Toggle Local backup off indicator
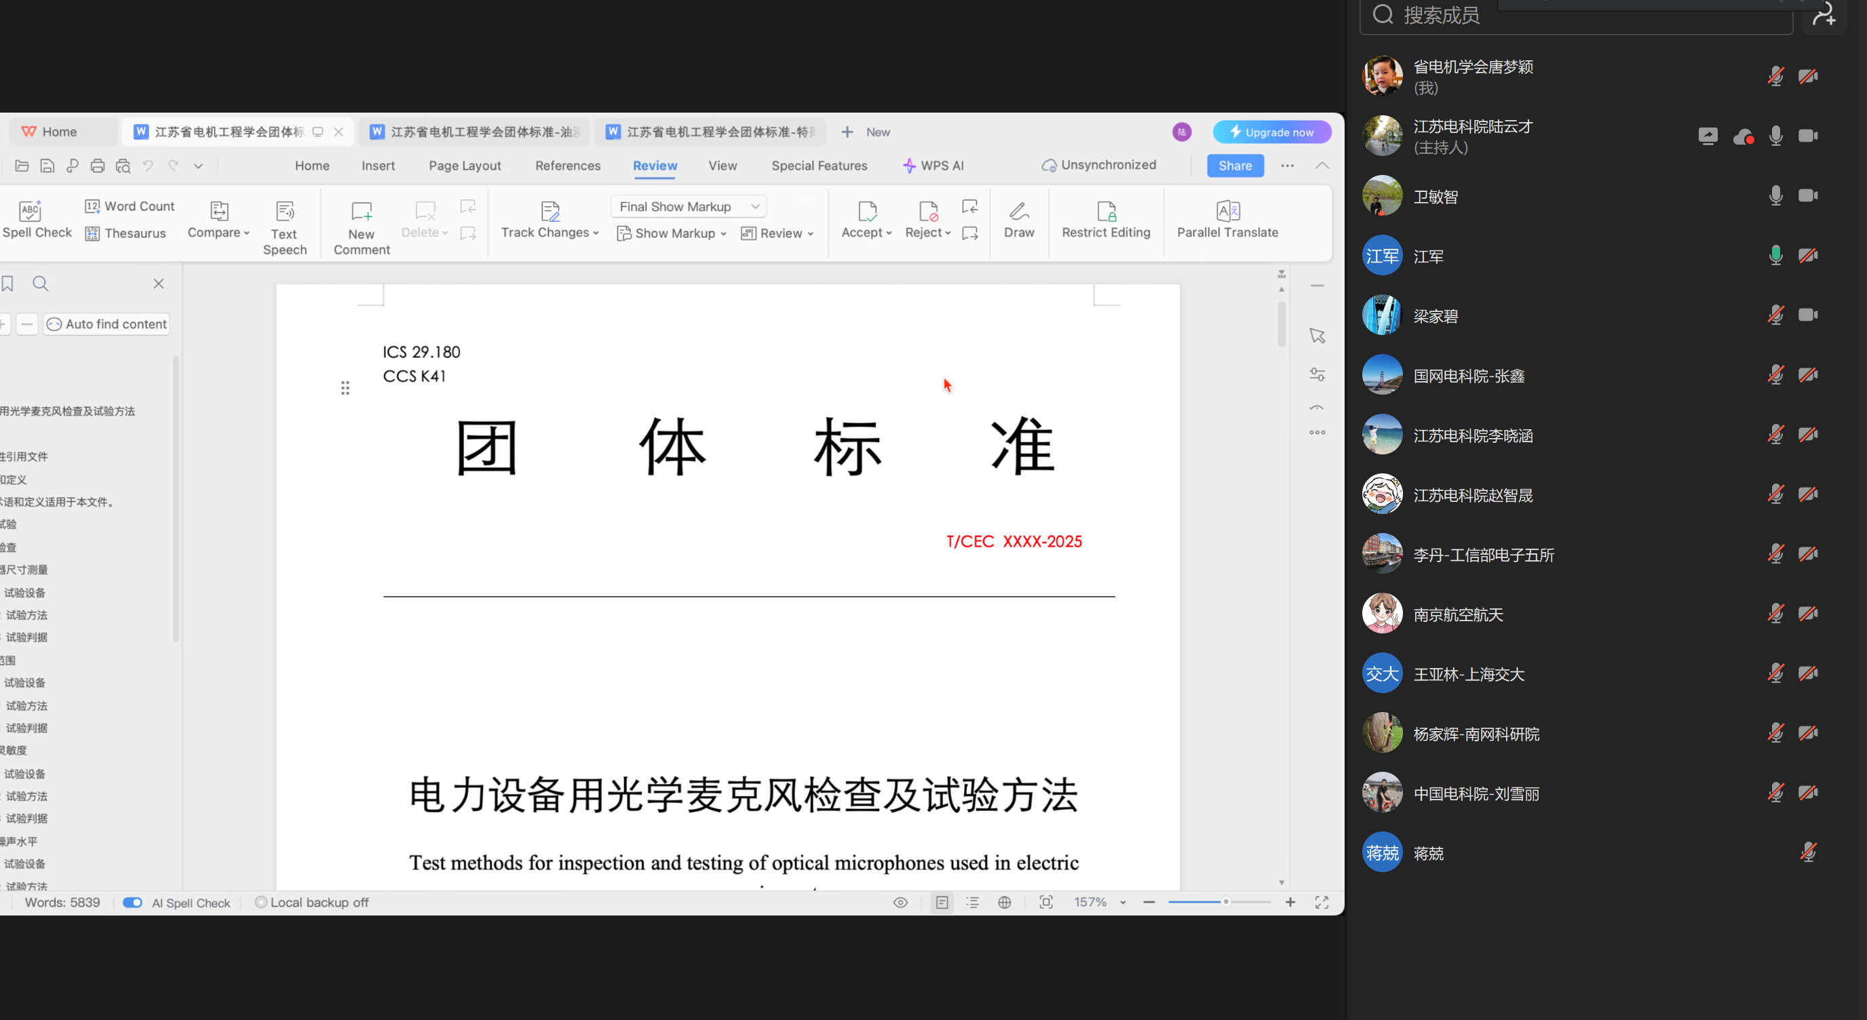Image resolution: width=1867 pixels, height=1020 pixels. [311, 903]
